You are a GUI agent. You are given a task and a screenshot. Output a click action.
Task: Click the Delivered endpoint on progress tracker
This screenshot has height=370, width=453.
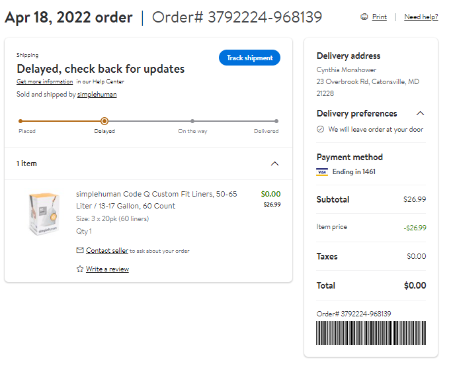(x=276, y=121)
